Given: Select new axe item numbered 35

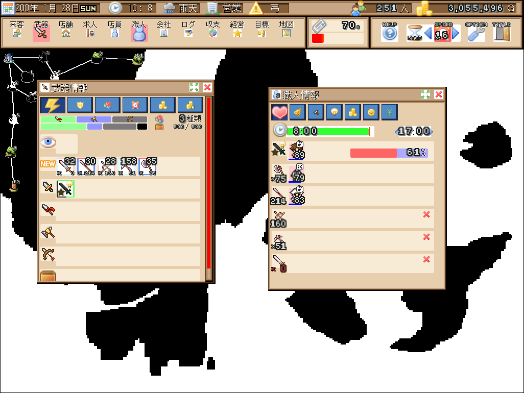Looking at the screenshot, I should [x=148, y=166].
